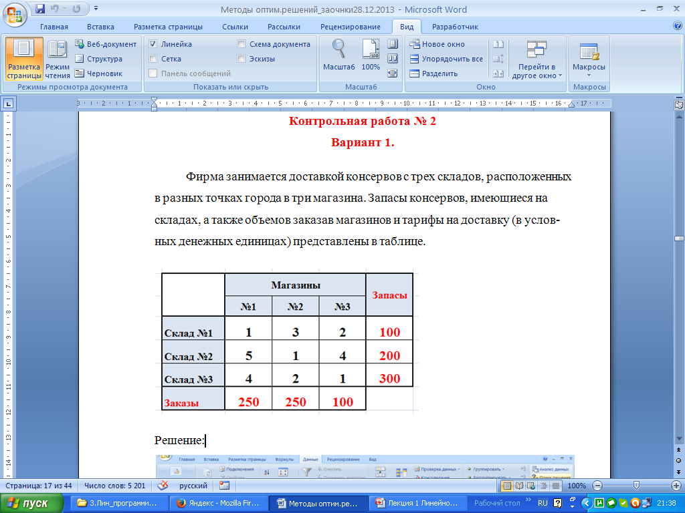Click scroll down arrow on vertical scrollbar
The height and width of the screenshot is (513, 685).
pos(679,439)
